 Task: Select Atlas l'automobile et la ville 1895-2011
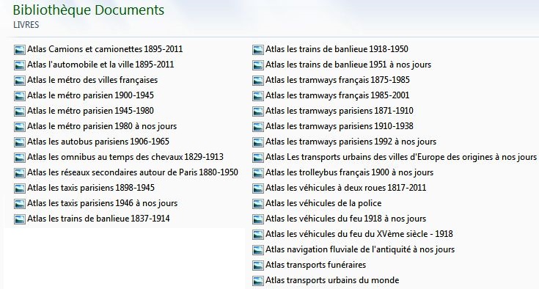point(100,65)
